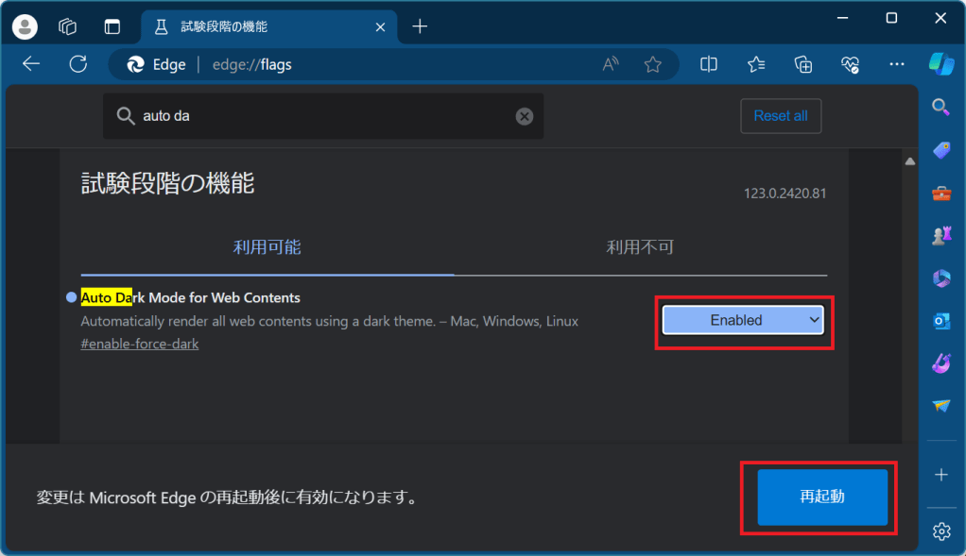Click the profile avatar icon

tap(26, 26)
